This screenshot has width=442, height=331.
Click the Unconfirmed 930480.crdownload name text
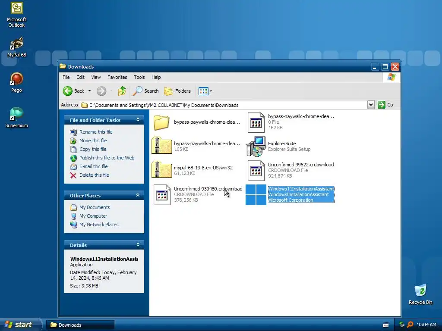tap(208, 189)
